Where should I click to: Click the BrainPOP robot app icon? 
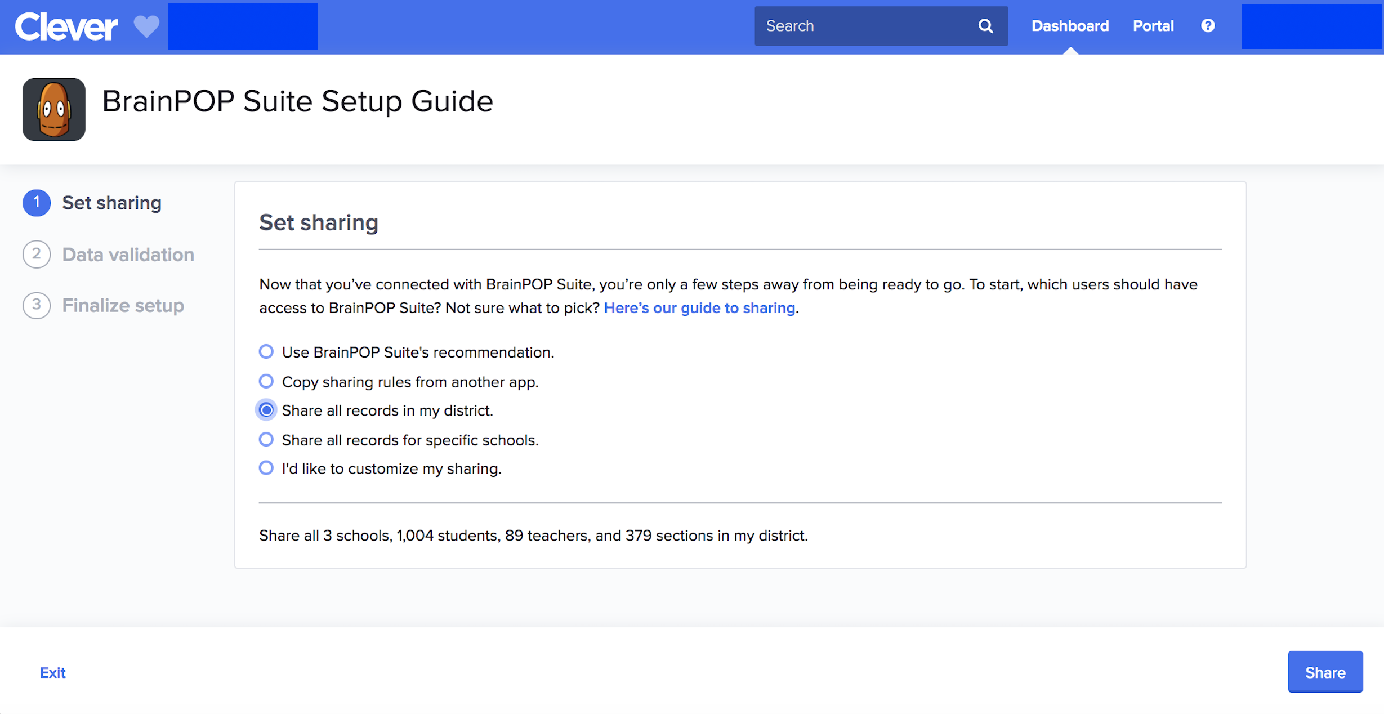(54, 109)
